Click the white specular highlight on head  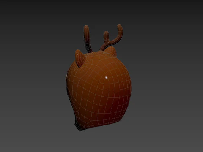(x=106, y=77)
